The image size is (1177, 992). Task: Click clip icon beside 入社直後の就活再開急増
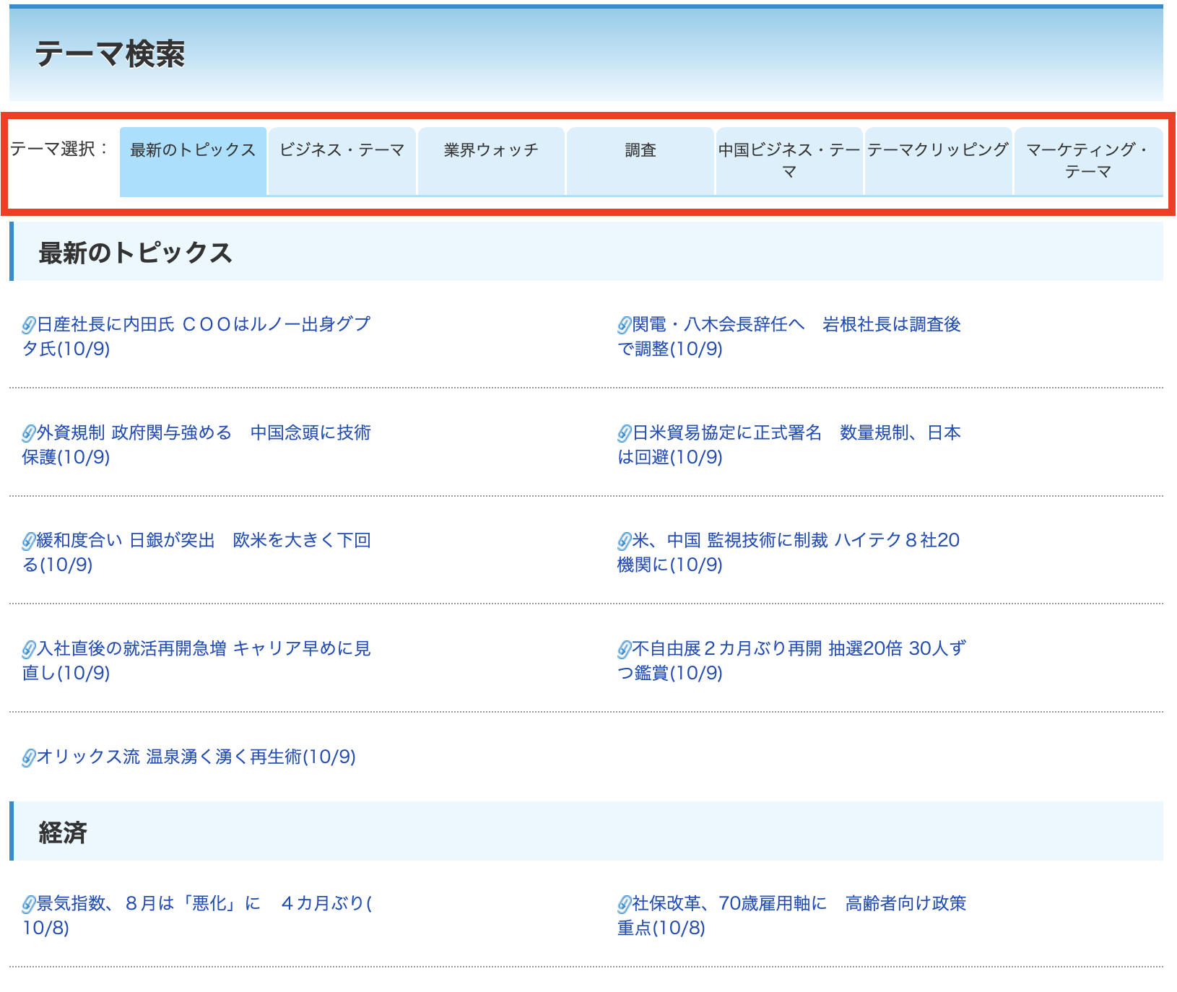click(29, 649)
